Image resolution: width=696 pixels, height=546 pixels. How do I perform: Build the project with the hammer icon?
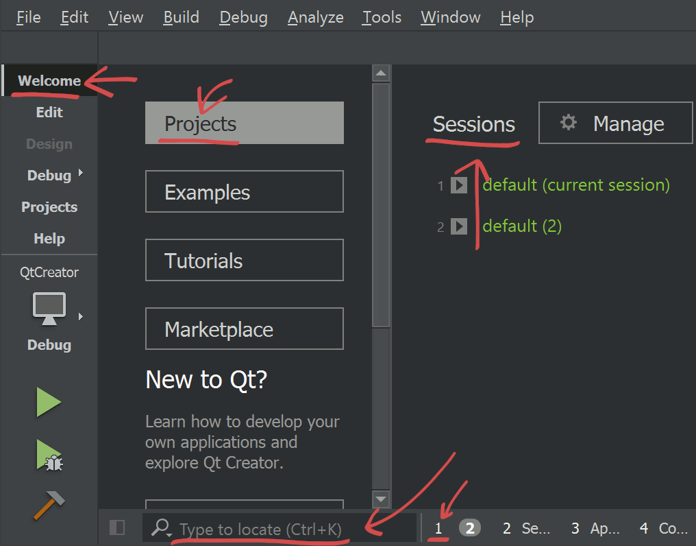(x=49, y=505)
